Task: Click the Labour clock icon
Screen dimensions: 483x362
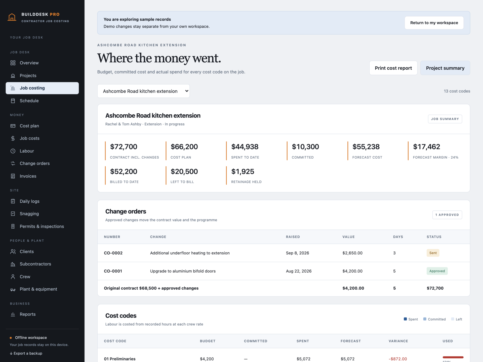Action: 13,151
